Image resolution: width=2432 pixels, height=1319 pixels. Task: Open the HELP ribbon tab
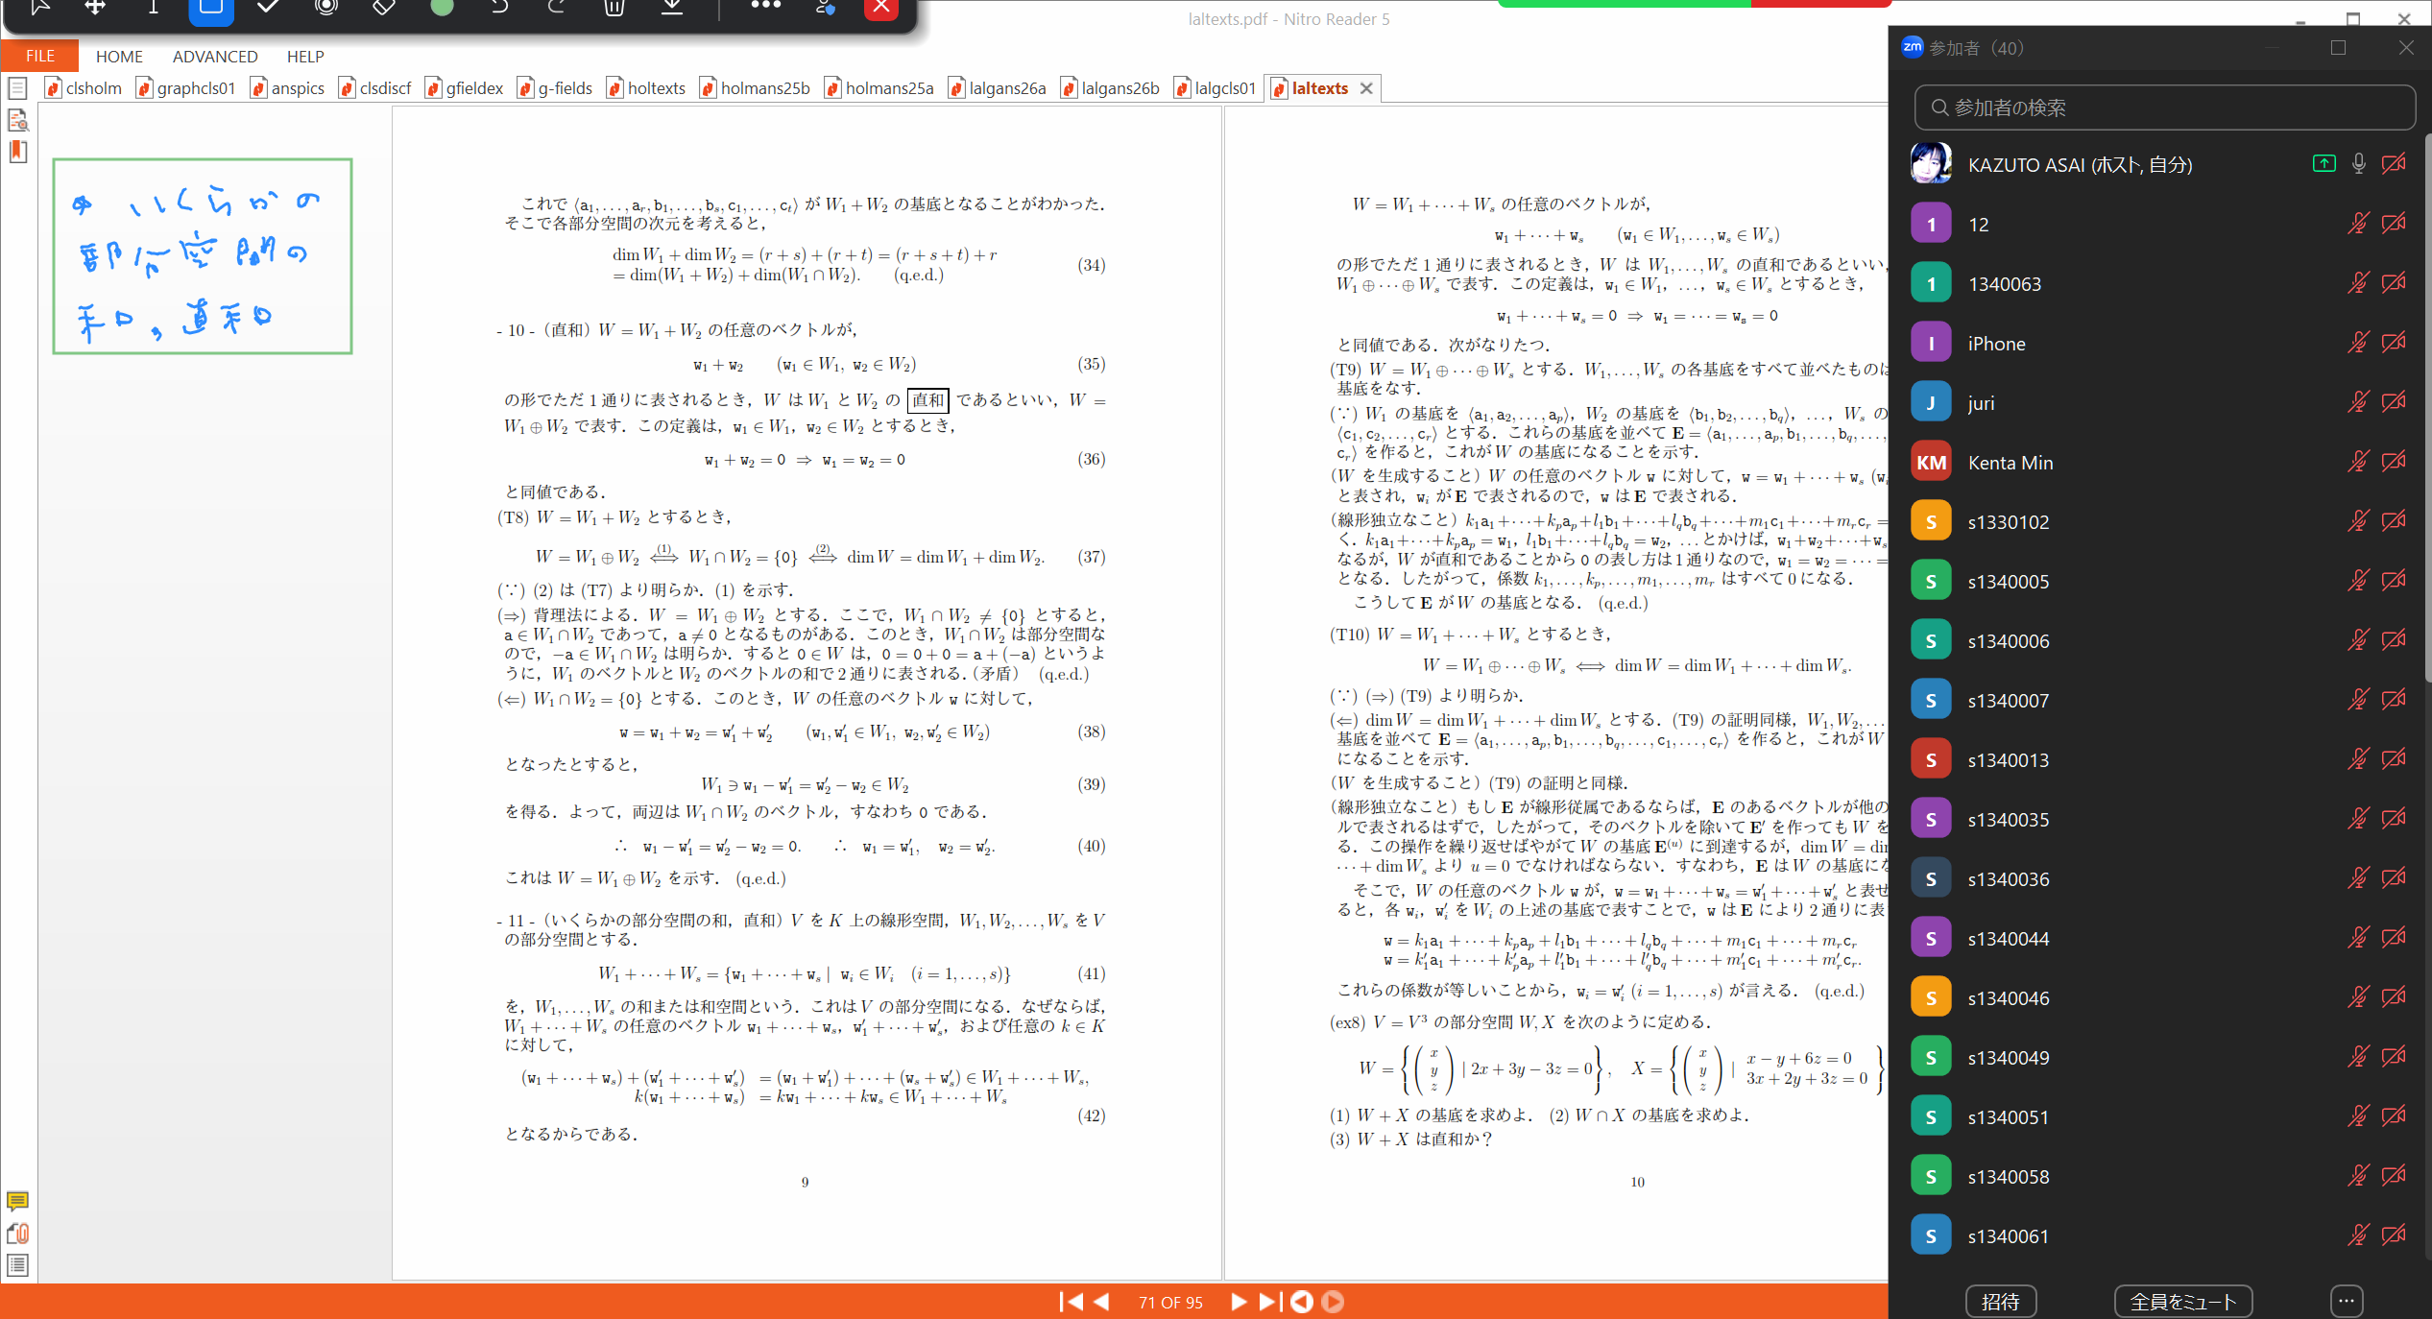(305, 57)
